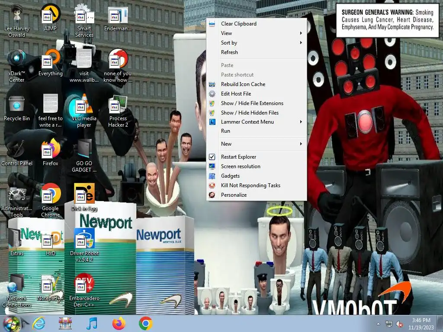Open Personalize from the context menu

point(257,195)
